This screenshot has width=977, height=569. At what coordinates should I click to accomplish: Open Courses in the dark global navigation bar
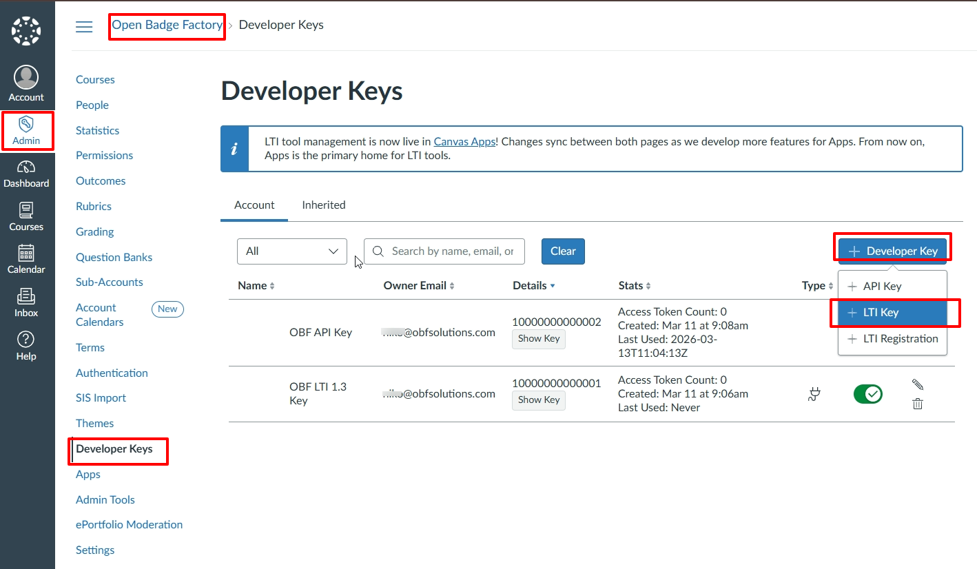coord(26,217)
